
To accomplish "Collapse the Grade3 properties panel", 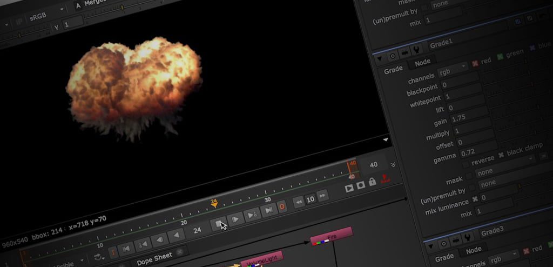I will [x=430, y=247].
